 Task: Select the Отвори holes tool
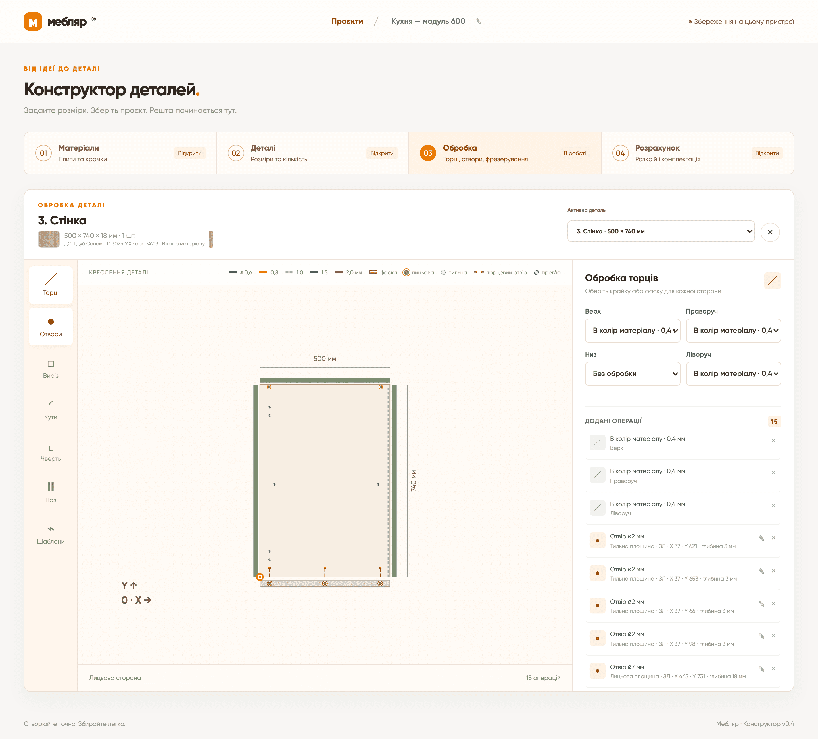51,327
